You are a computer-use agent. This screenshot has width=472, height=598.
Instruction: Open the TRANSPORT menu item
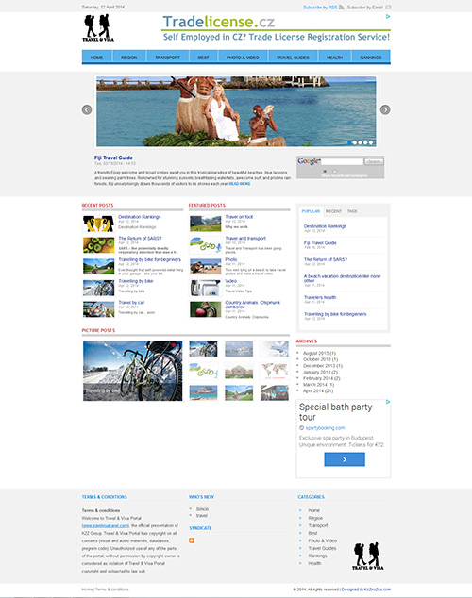point(167,58)
